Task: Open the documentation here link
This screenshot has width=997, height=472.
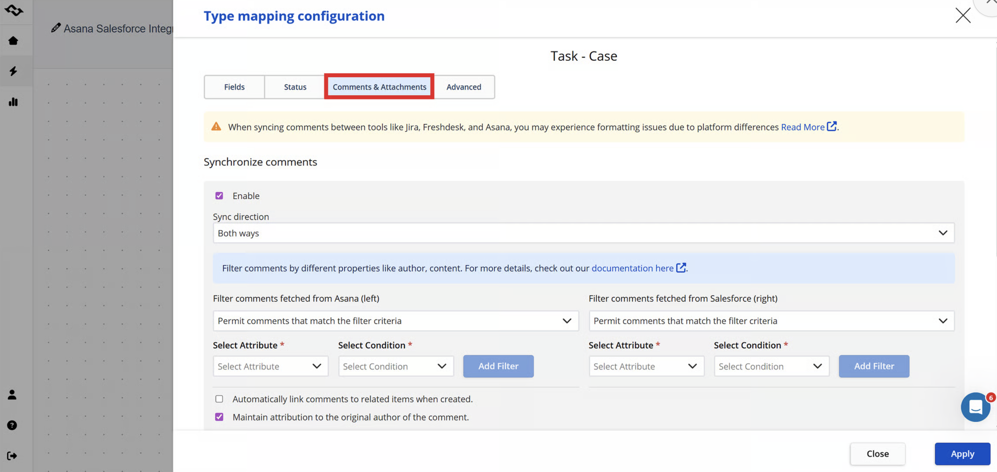Action: [x=632, y=268]
